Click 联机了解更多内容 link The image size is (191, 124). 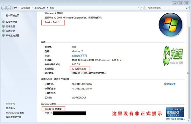coord(175,119)
